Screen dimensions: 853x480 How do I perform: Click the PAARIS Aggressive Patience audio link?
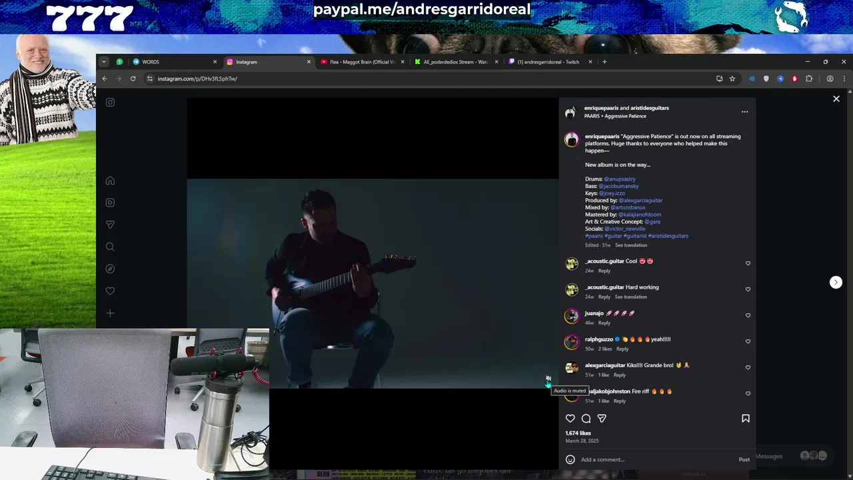point(615,116)
